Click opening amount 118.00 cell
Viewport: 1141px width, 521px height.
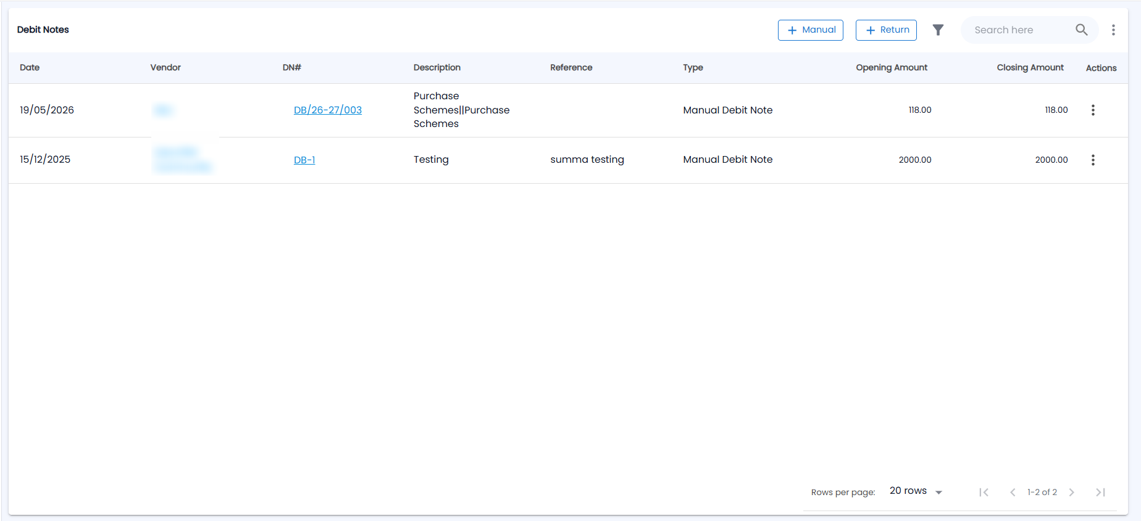[920, 110]
